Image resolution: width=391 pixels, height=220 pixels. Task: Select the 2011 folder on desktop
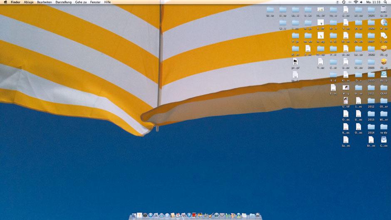pyautogui.click(x=371, y=89)
